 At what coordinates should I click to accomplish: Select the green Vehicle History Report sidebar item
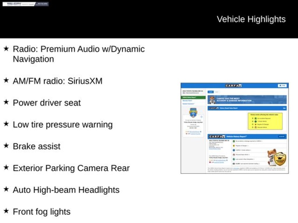click(x=194, y=98)
